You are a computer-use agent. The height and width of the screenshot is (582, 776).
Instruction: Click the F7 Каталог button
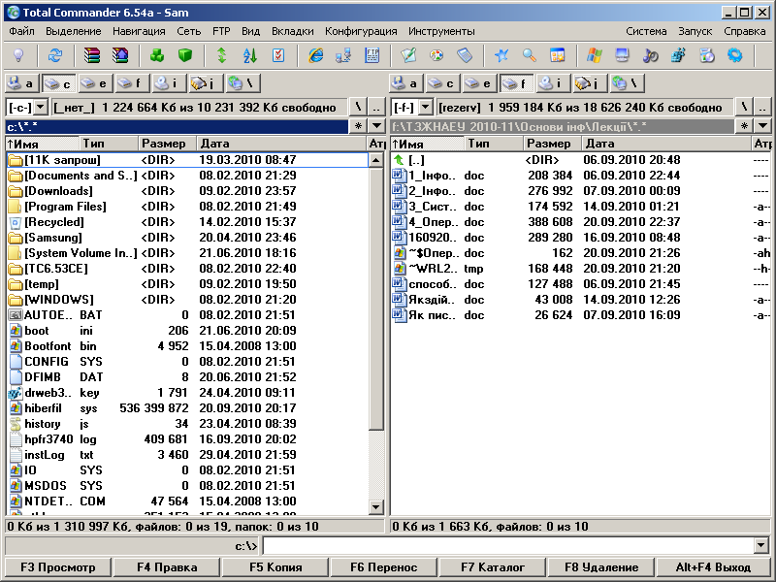point(493,567)
